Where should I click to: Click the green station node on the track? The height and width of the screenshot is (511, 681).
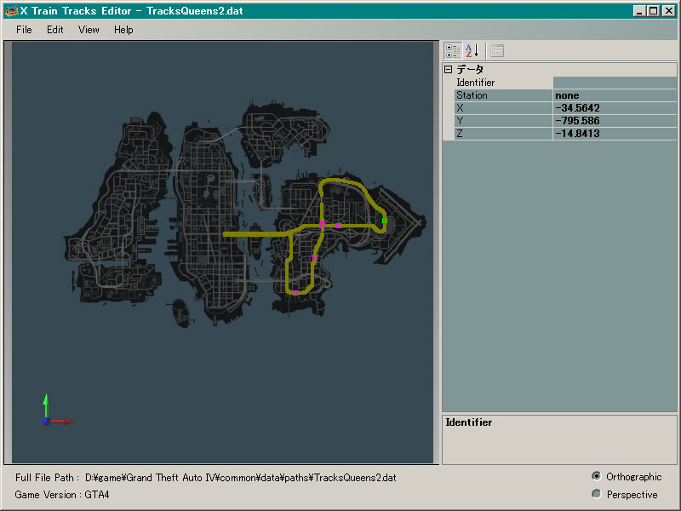click(385, 221)
